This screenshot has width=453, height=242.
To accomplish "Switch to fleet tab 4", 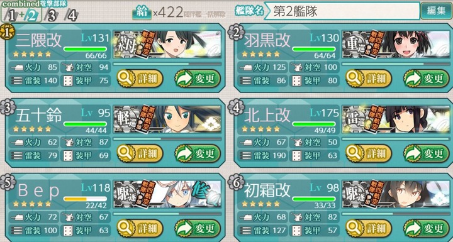I will click(72, 15).
